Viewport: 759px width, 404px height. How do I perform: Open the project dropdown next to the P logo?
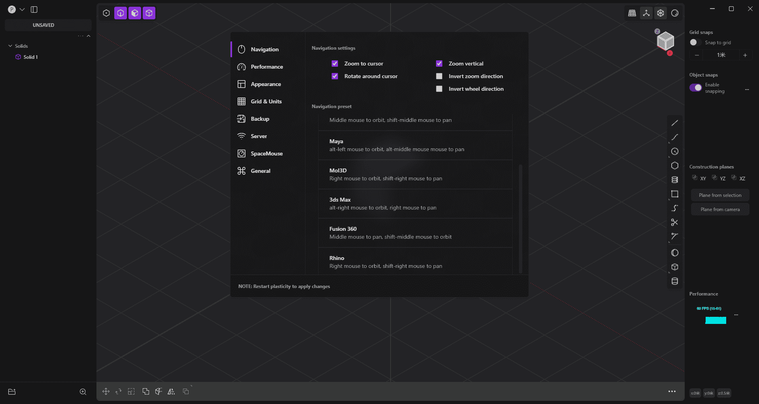[22, 9]
